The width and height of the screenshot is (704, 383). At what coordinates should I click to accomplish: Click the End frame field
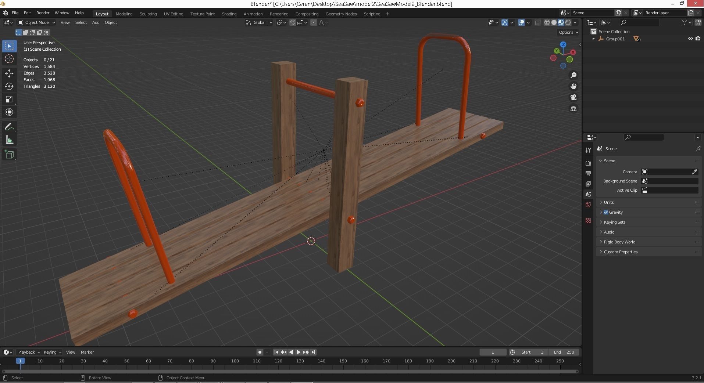click(x=564, y=352)
